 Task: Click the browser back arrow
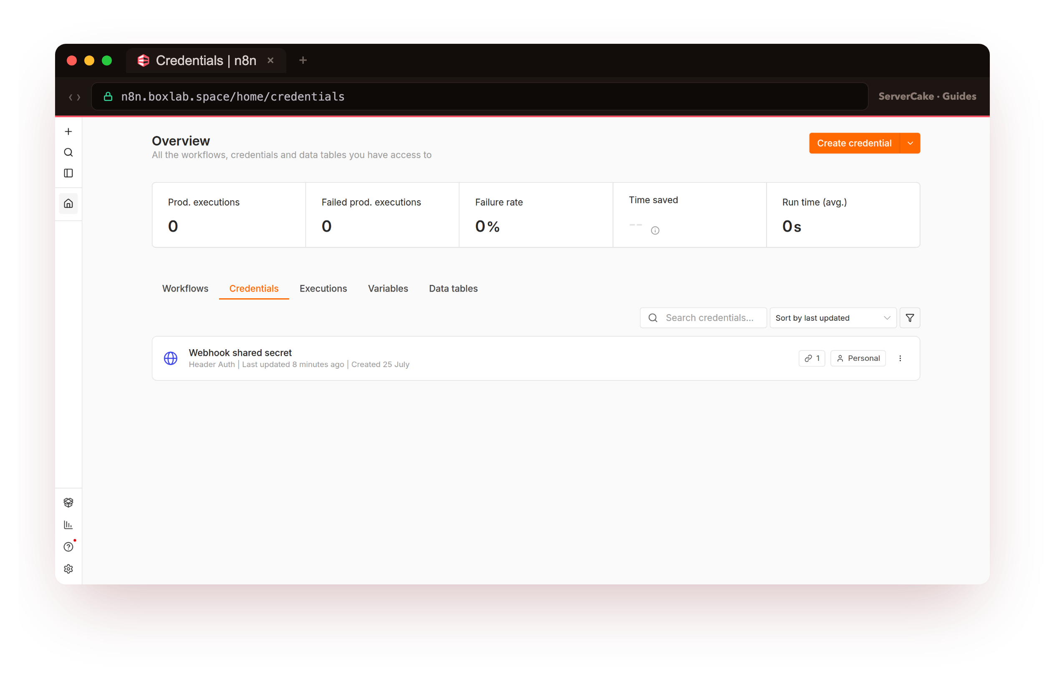pos(70,97)
